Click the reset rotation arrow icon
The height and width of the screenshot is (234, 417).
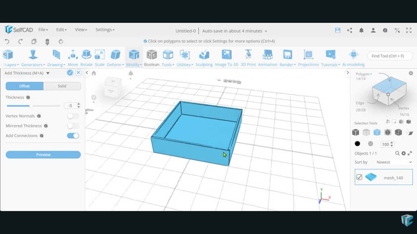pos(61,42)
